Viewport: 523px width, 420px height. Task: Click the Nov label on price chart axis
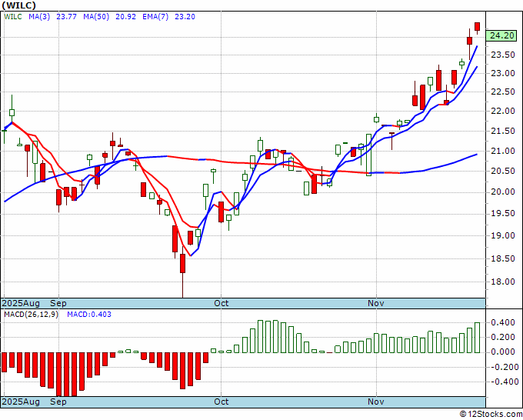coord(376,303)
